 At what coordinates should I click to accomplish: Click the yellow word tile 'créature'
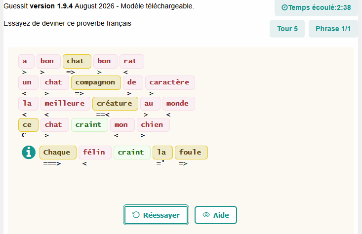click(115, 104)
